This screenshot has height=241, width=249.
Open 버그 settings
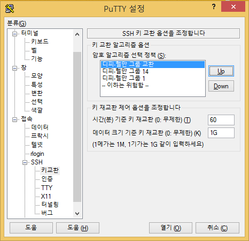coord(47,213)
